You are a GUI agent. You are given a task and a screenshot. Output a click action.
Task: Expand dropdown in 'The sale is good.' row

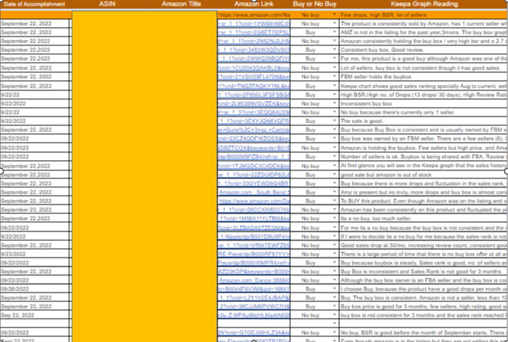(x=334, y=121)
